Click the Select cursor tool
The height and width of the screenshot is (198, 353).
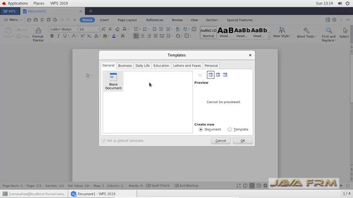[x=344, y=33]
